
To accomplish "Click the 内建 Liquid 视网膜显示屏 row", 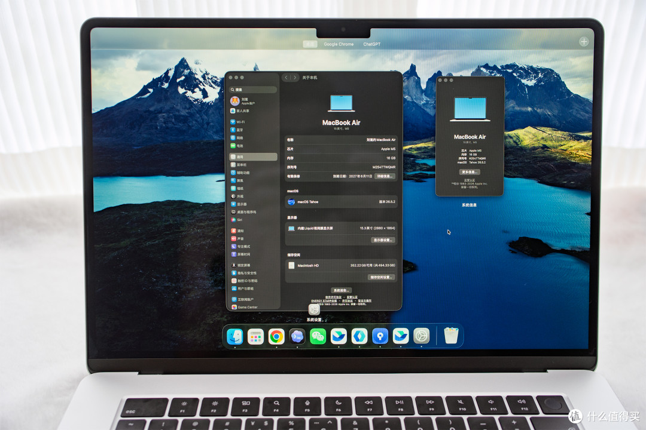I will point(341,228).
